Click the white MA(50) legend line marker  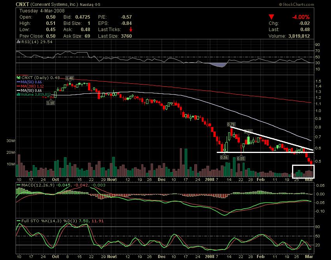19,91
